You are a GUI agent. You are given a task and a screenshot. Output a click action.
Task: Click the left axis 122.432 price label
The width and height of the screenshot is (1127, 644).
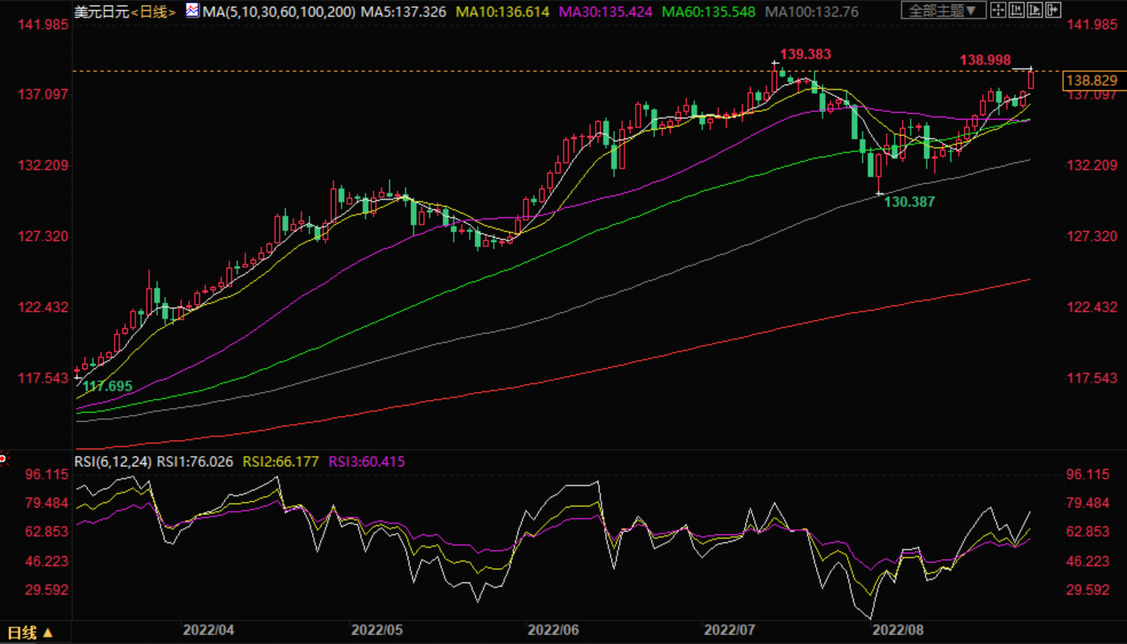pos(44,308)
